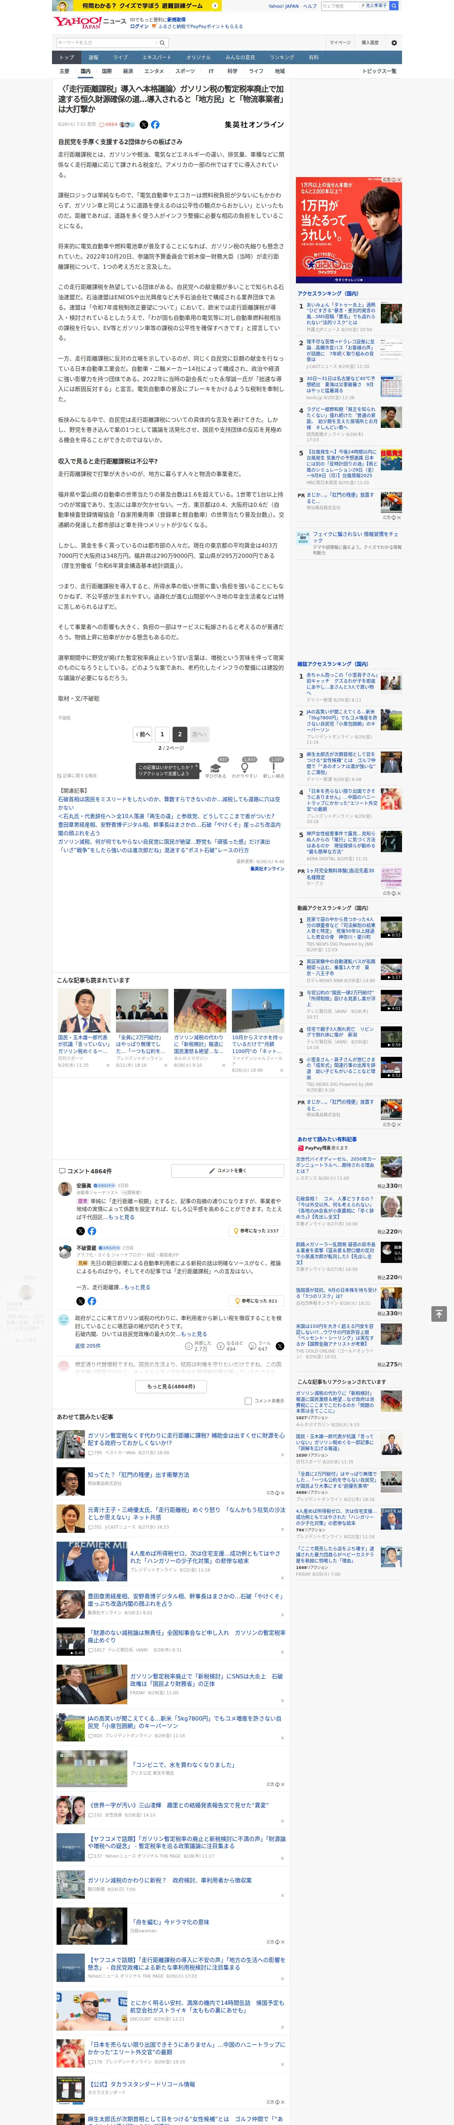Share 安藤眞's comment on Facebook
454x2125 pixels.
click(x=92, y=1231)
